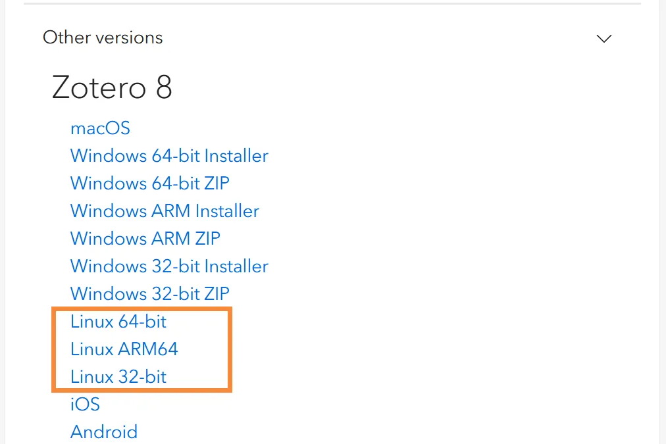Download the Windows 64-bit Installer

(169, 156)
